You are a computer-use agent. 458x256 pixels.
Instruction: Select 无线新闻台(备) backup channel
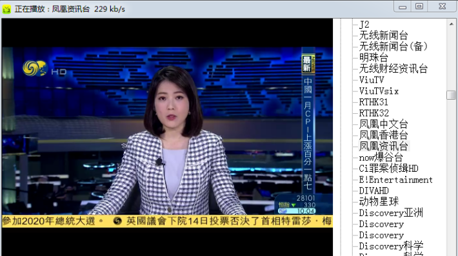(393, 46)
